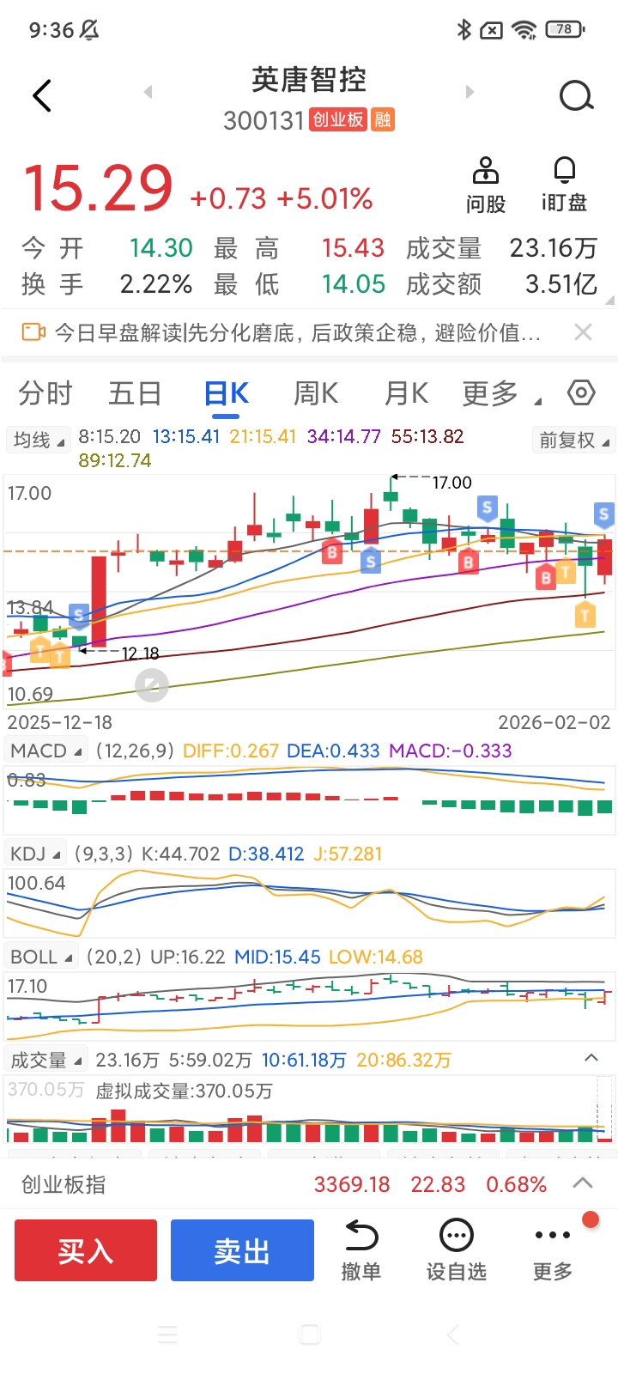
Task: Tap the 成交量 23.16万 value
Action: (554, 248)
